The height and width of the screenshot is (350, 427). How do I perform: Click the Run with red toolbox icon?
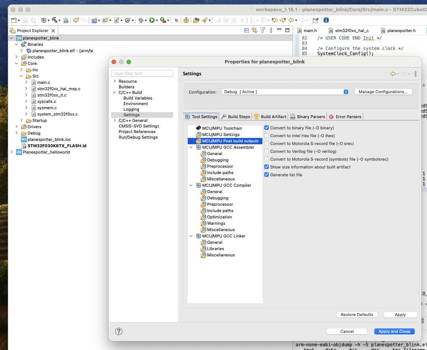pyautogui.click(x=163, y=20)
